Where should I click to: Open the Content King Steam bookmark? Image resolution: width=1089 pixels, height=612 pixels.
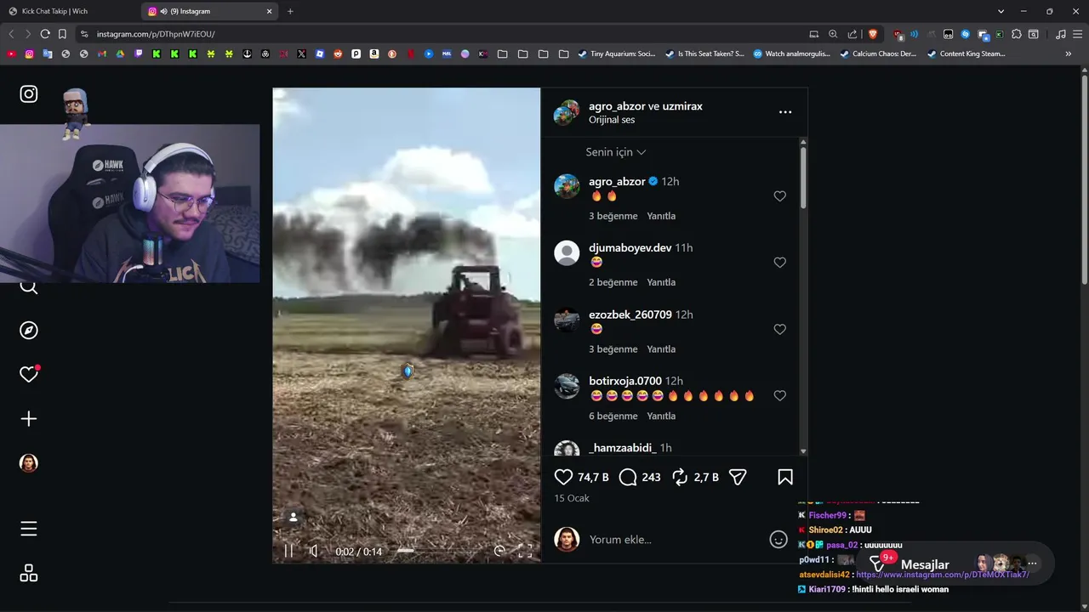tap(966, 54)
